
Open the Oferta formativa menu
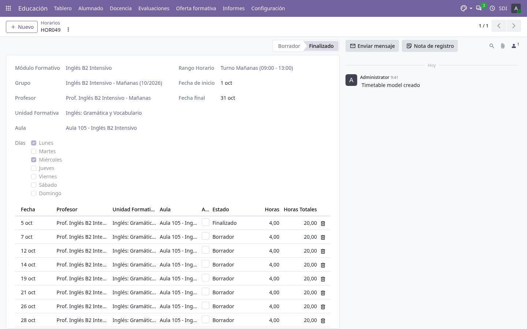tap(196, 8)
